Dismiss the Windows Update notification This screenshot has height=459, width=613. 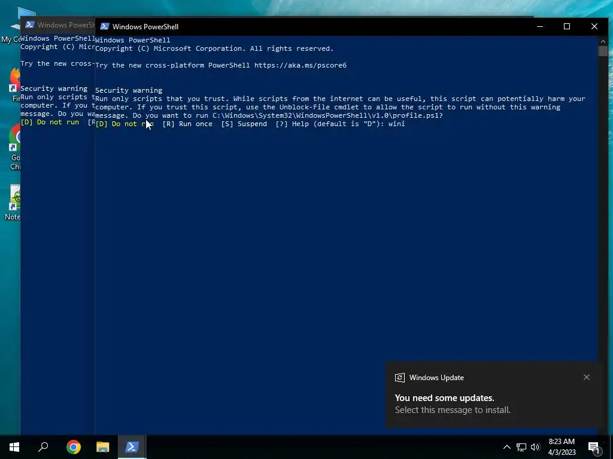[x=587, y=377]
